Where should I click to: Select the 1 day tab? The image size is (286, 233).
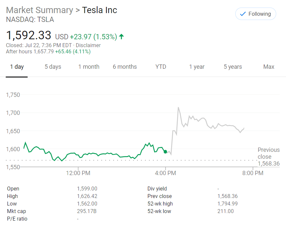click(x=17, y=67)
